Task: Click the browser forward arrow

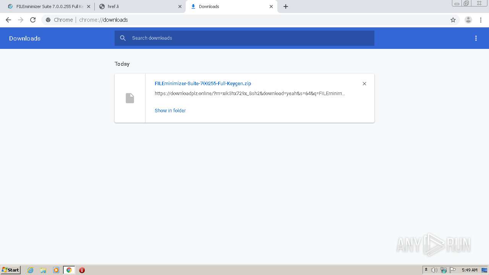Action: tap(21, 20)
